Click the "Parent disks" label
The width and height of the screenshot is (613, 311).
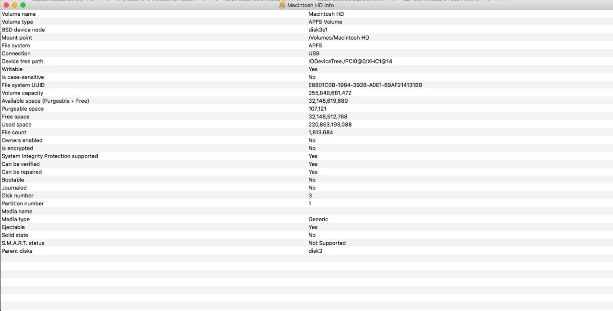(17, 251)
